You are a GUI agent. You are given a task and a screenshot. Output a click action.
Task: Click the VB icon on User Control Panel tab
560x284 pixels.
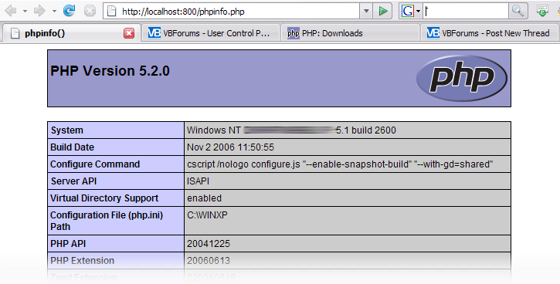(154, 33)
